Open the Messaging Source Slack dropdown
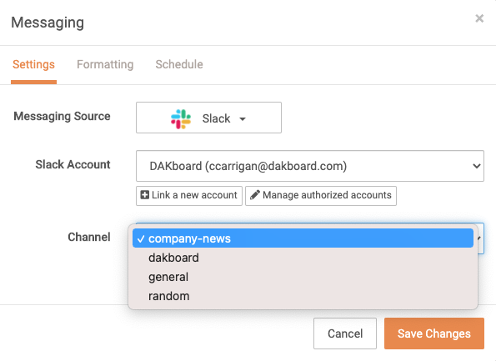 pyautogui.click(x=208, y=118)
